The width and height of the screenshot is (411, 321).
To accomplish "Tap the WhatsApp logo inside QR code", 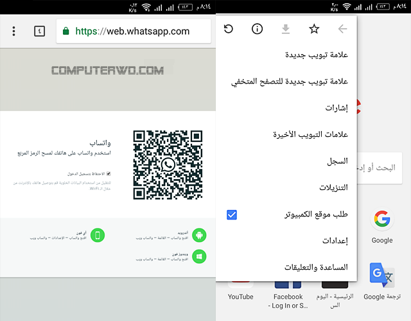I will click(168, 164).
